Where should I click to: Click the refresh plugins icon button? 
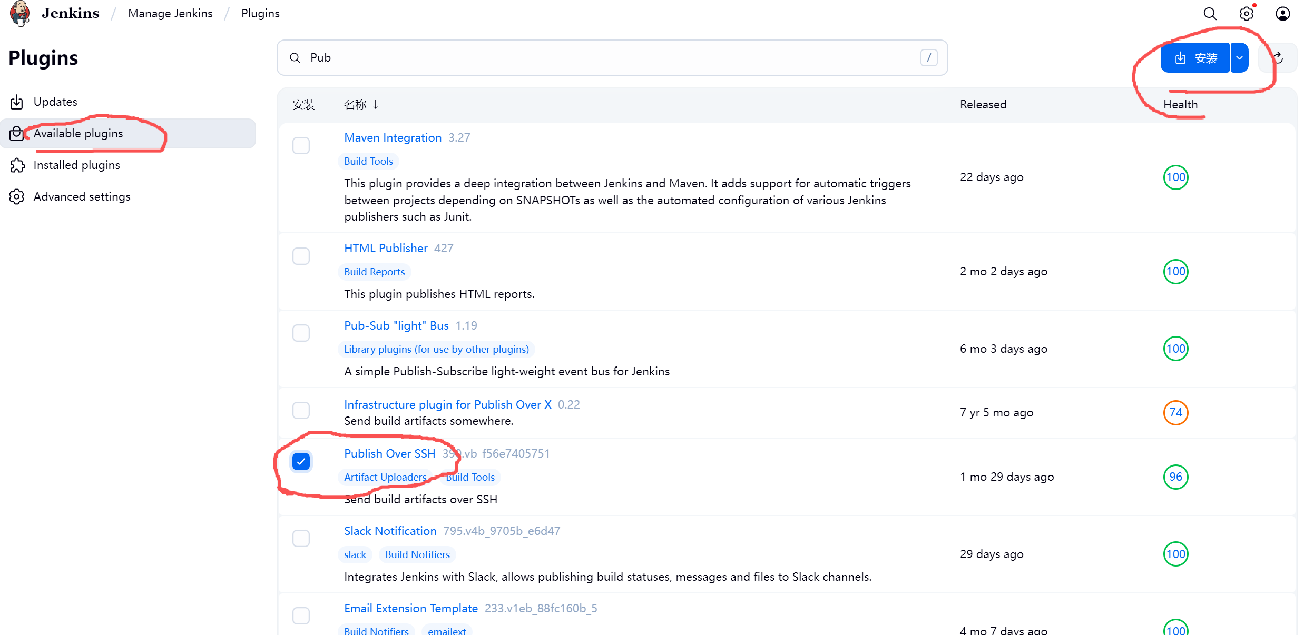(x=1278, y=58)
